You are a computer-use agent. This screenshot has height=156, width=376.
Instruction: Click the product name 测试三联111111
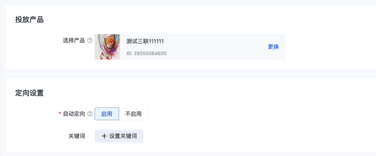(x=145, y=41)
